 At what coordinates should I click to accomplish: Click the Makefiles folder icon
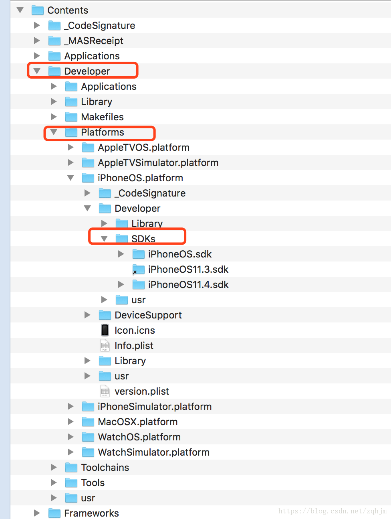pyautogui.click(x=71, y=117)
